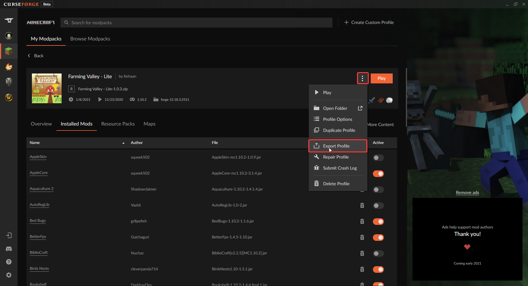Viewport: 528px width, 286px height.
Task: Delete the AutoRegLib mod via trash icon
Action: pos(362,205)
